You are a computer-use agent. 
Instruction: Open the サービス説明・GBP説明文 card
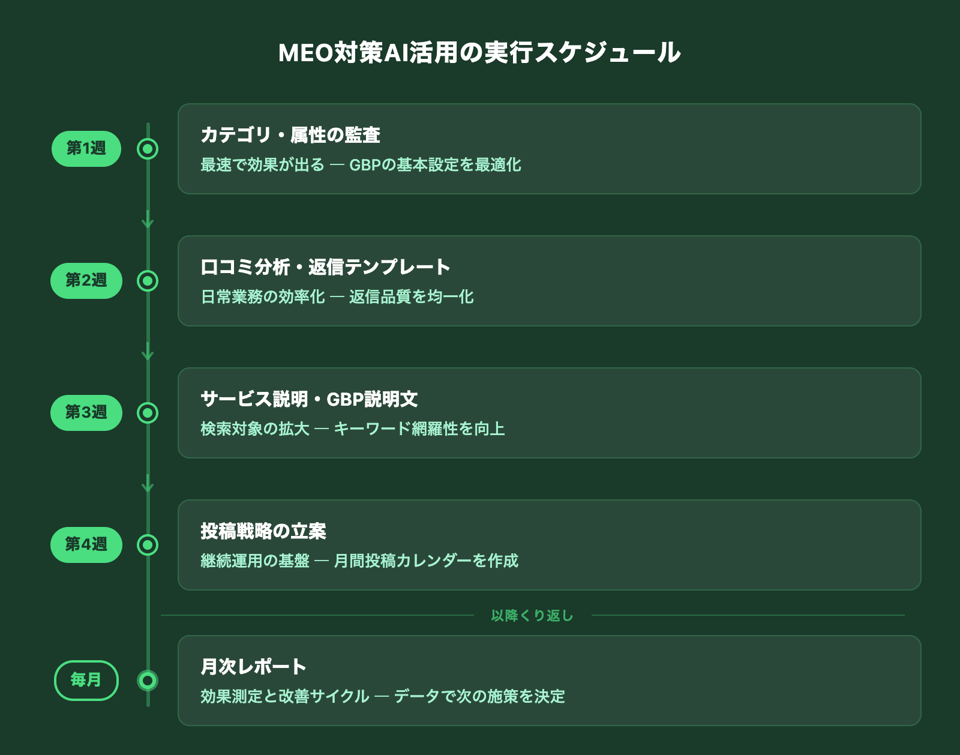tap(549, 413)
